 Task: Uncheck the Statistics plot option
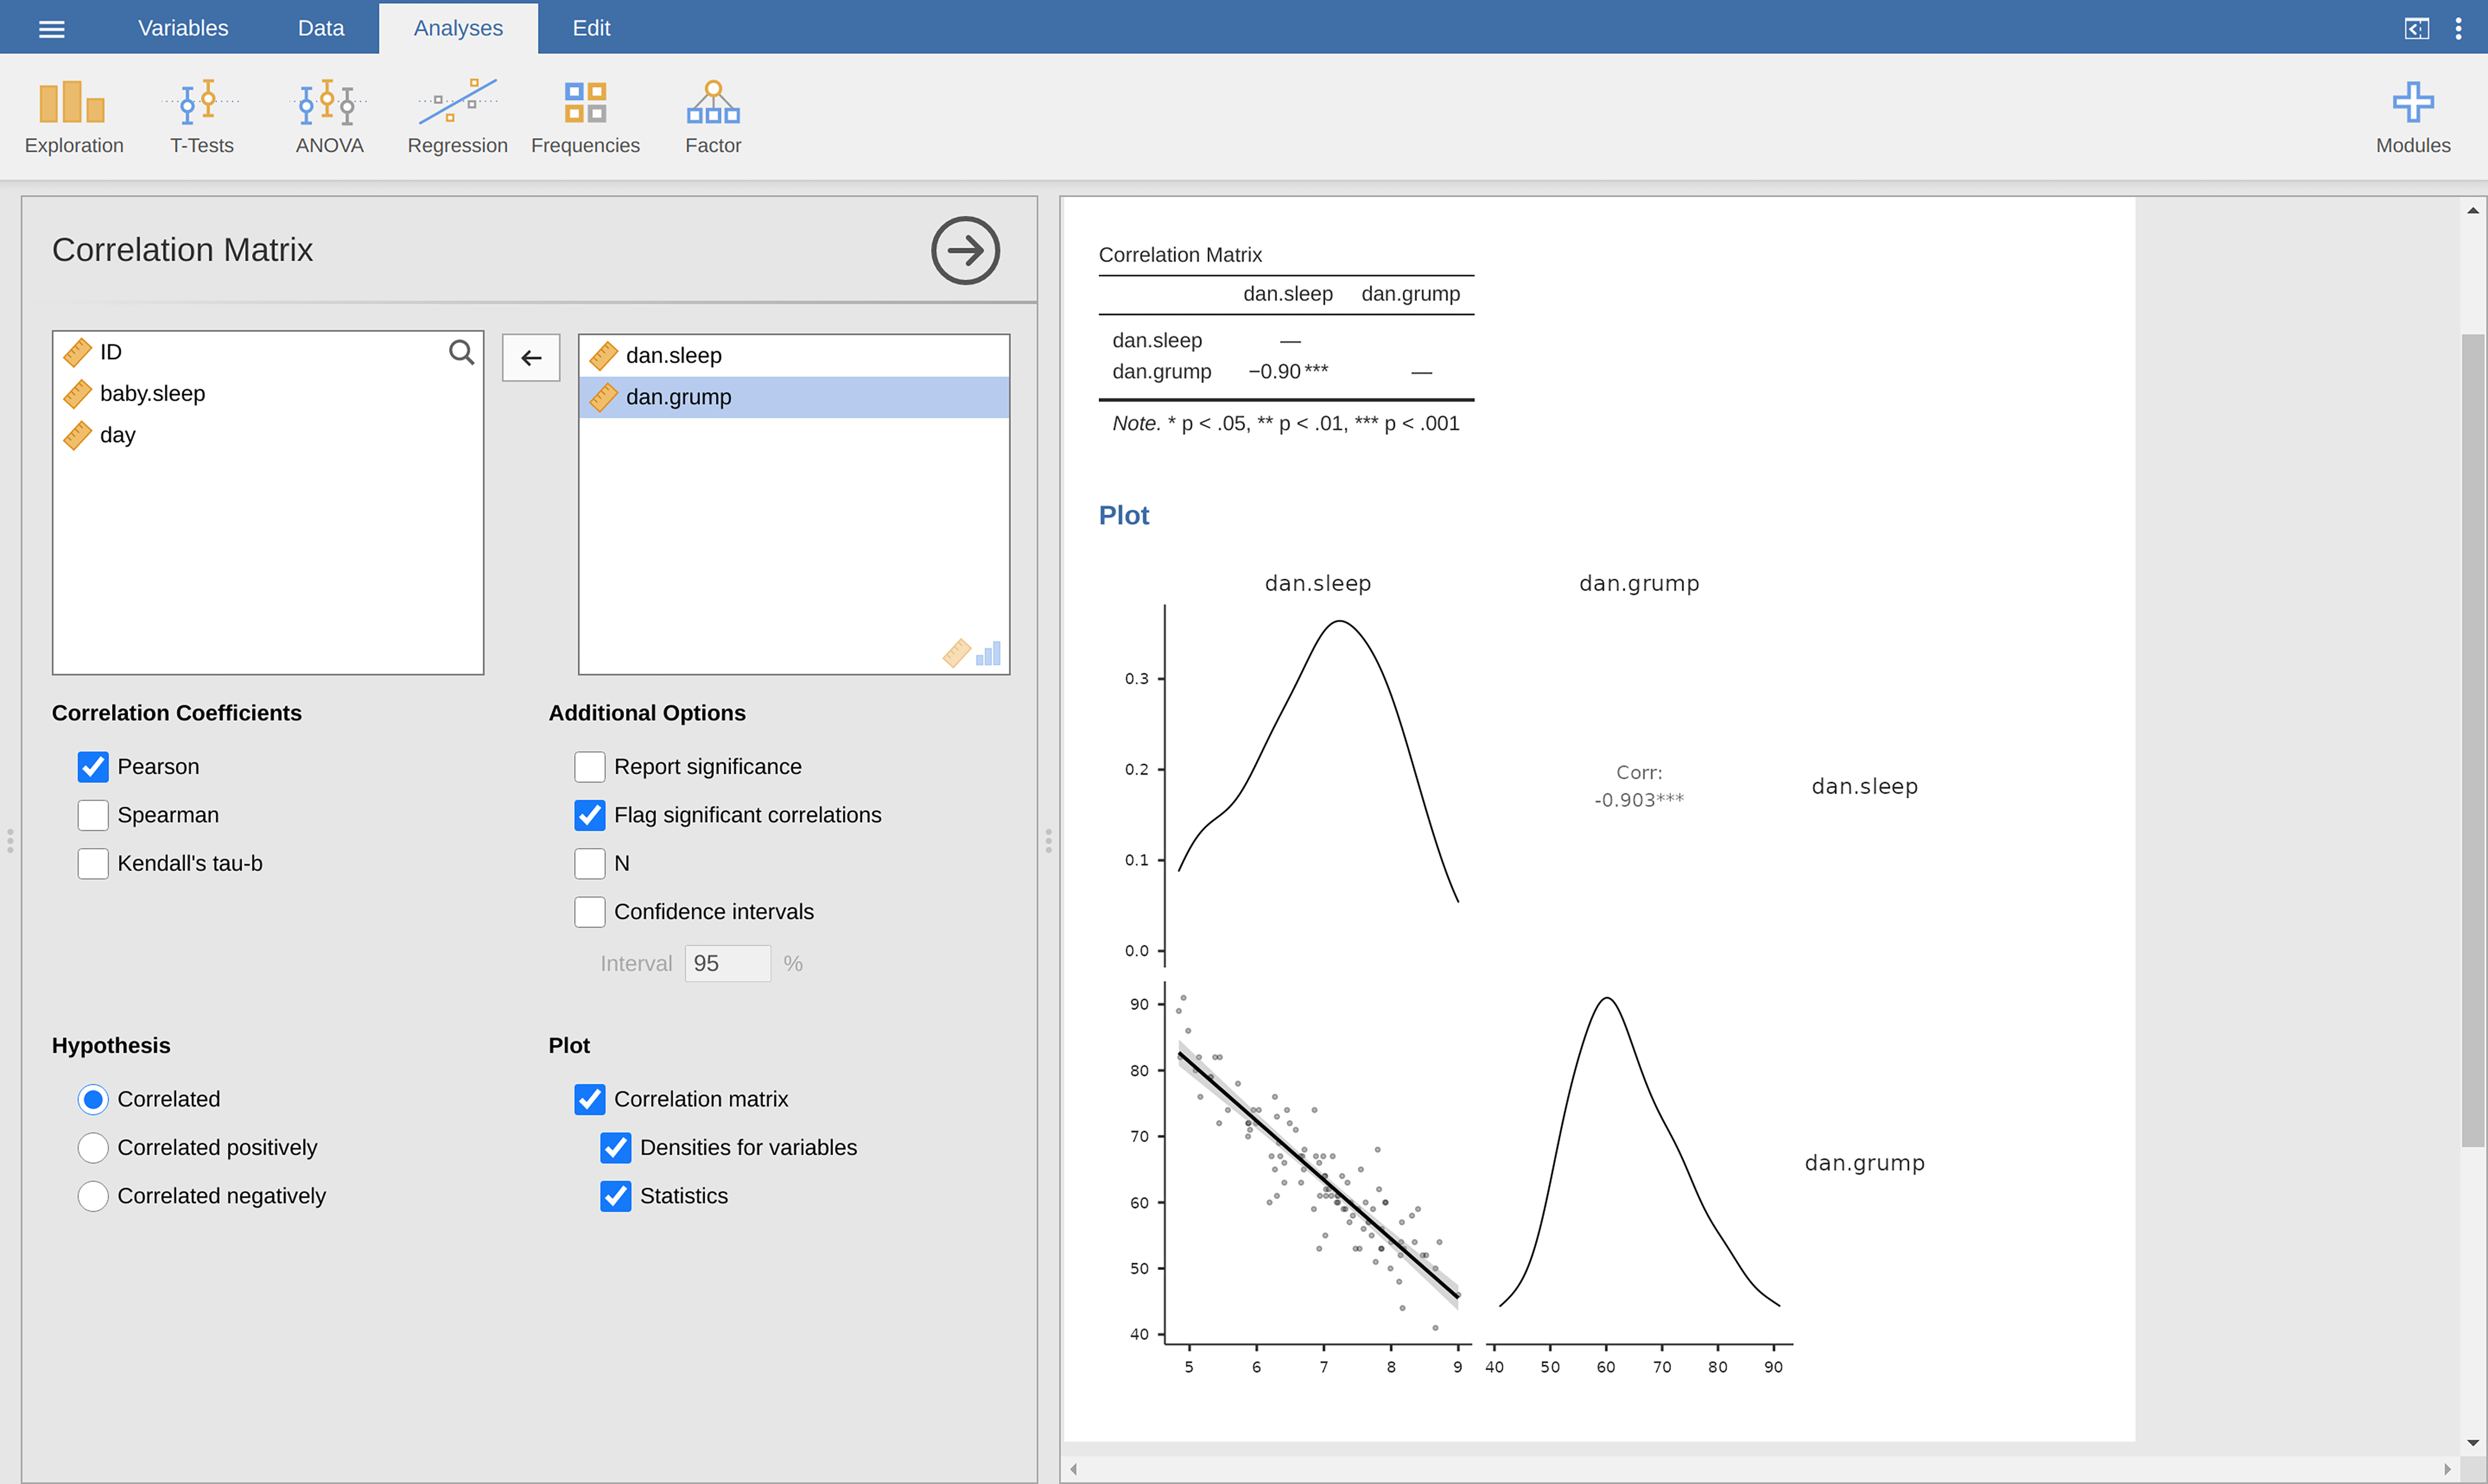(615, 1196)
